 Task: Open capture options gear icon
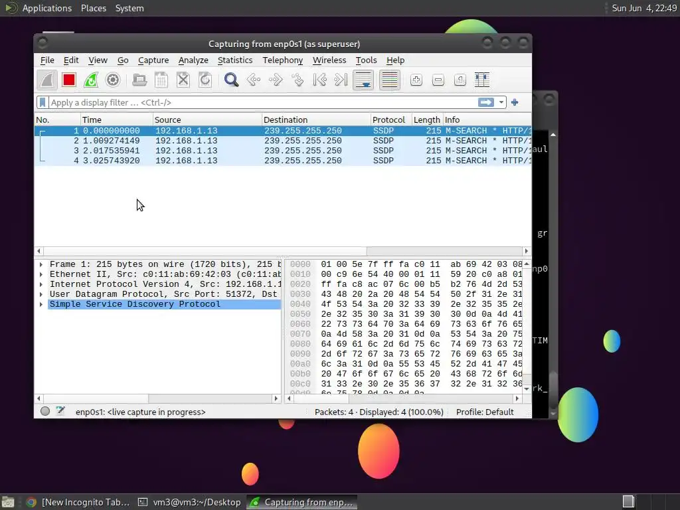pyautogui.click(x=113, y=80)
